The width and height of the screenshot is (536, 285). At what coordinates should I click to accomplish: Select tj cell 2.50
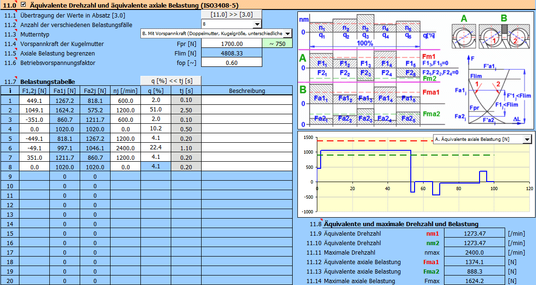pos(186,110)
